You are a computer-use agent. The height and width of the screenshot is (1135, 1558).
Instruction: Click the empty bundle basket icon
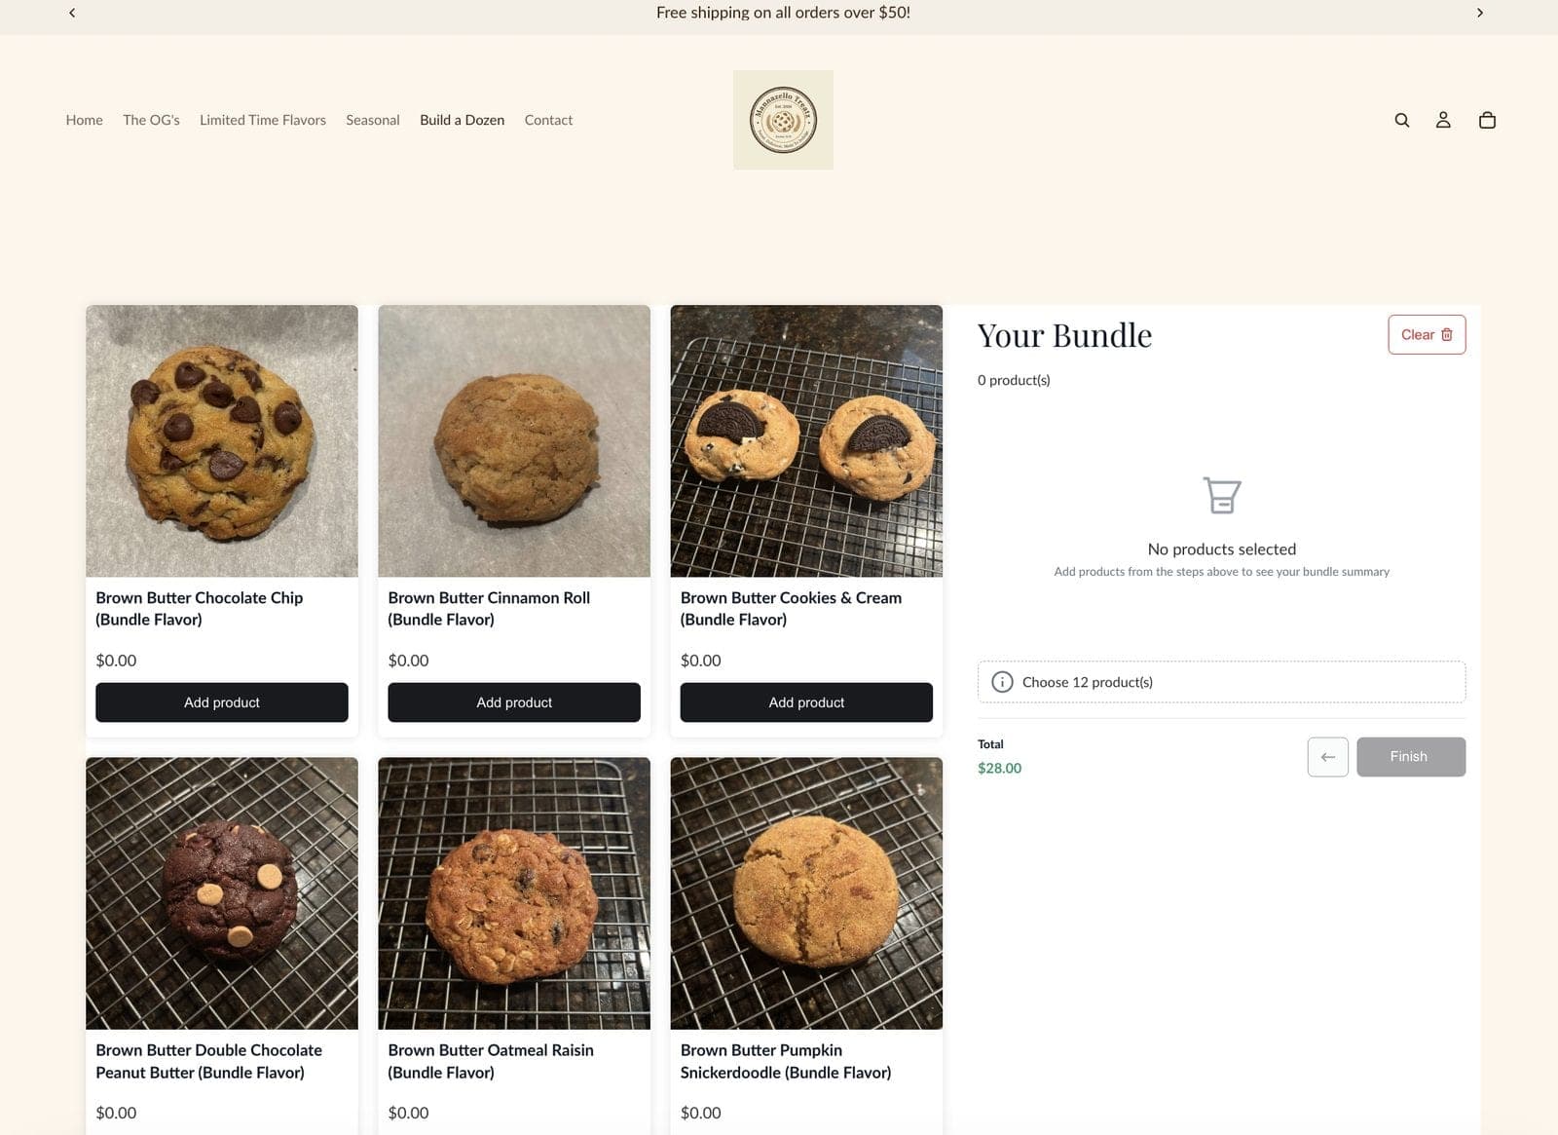click(x=1221, y=495)
